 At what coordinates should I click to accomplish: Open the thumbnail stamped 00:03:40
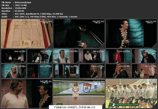pos(27,34)
